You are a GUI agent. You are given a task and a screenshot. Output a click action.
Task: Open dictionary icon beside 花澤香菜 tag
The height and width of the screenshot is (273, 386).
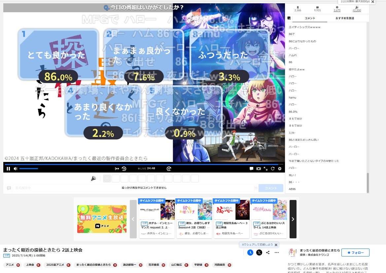[163, 265]
